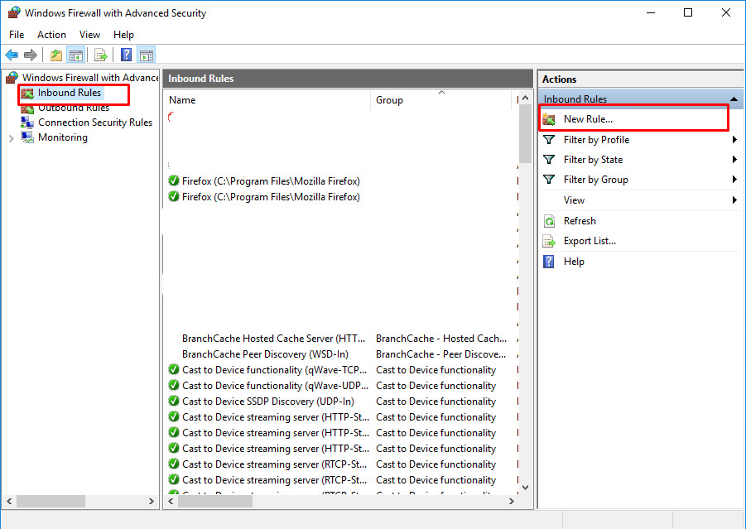This screenshot has height=529, width=746.
Task: Click the firewall icon beside New Rule
Action: point(549,119)
